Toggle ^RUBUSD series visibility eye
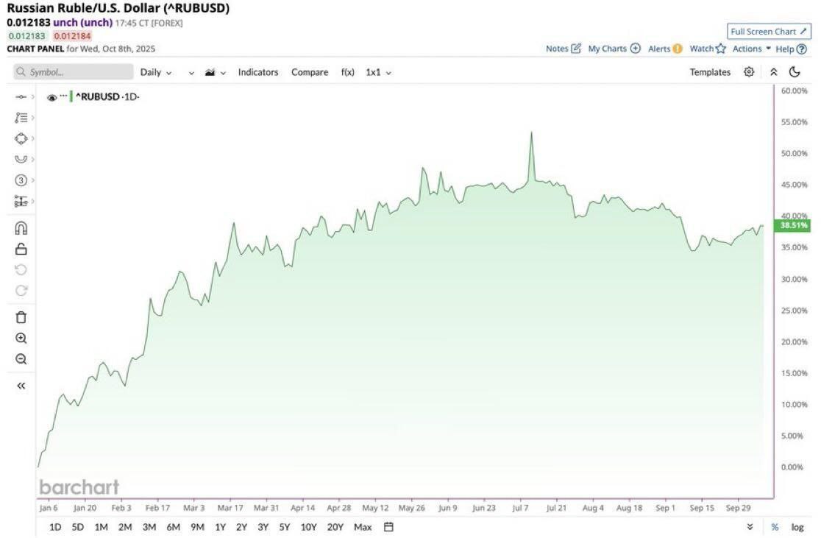821x538 pixels. pos(51,97)
